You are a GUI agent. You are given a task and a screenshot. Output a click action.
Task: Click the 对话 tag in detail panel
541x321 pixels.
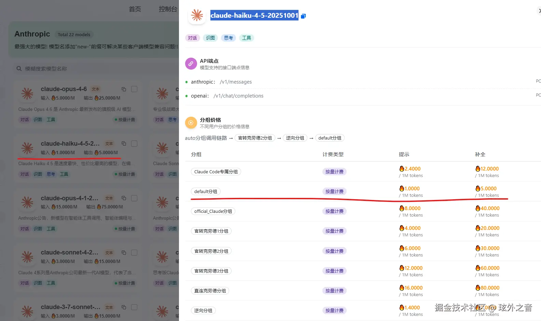[x=192, y=38]
